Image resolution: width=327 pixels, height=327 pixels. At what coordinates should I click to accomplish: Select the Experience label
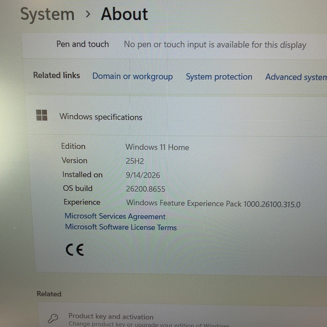(x=82, y=202)
